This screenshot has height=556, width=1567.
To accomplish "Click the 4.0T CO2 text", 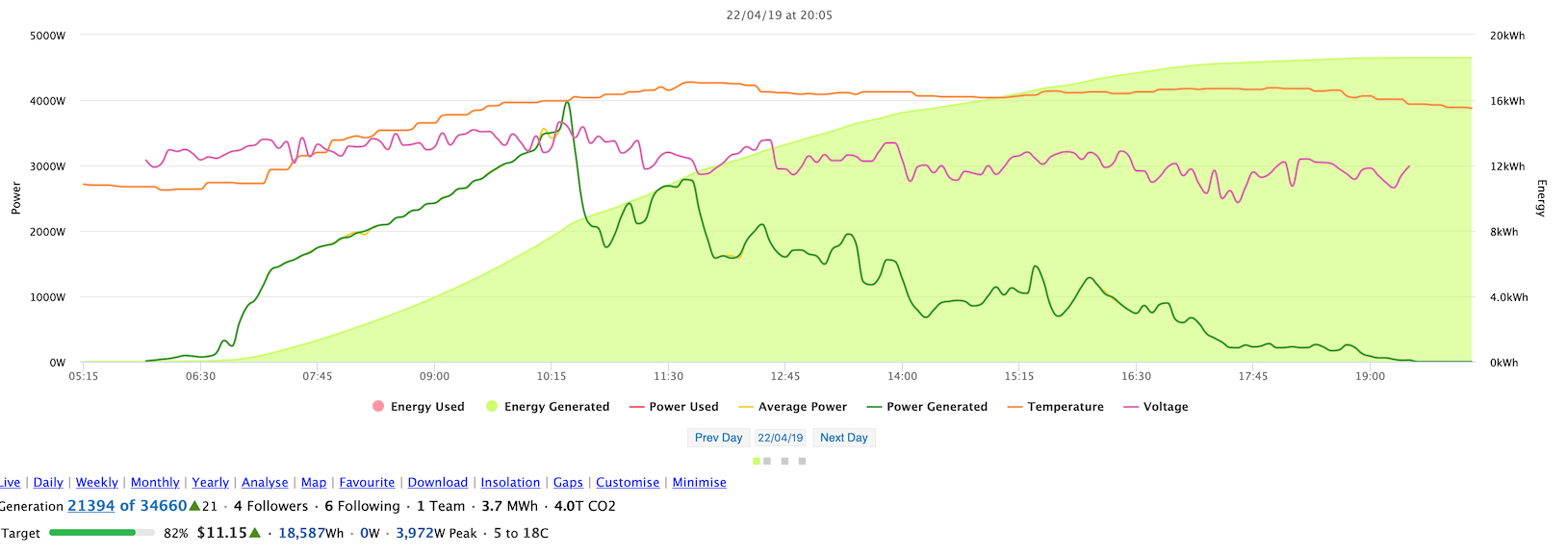I will 585,506.
